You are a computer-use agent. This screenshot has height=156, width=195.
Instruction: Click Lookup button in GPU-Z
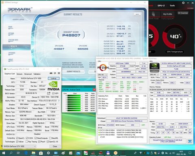point(54,78)
